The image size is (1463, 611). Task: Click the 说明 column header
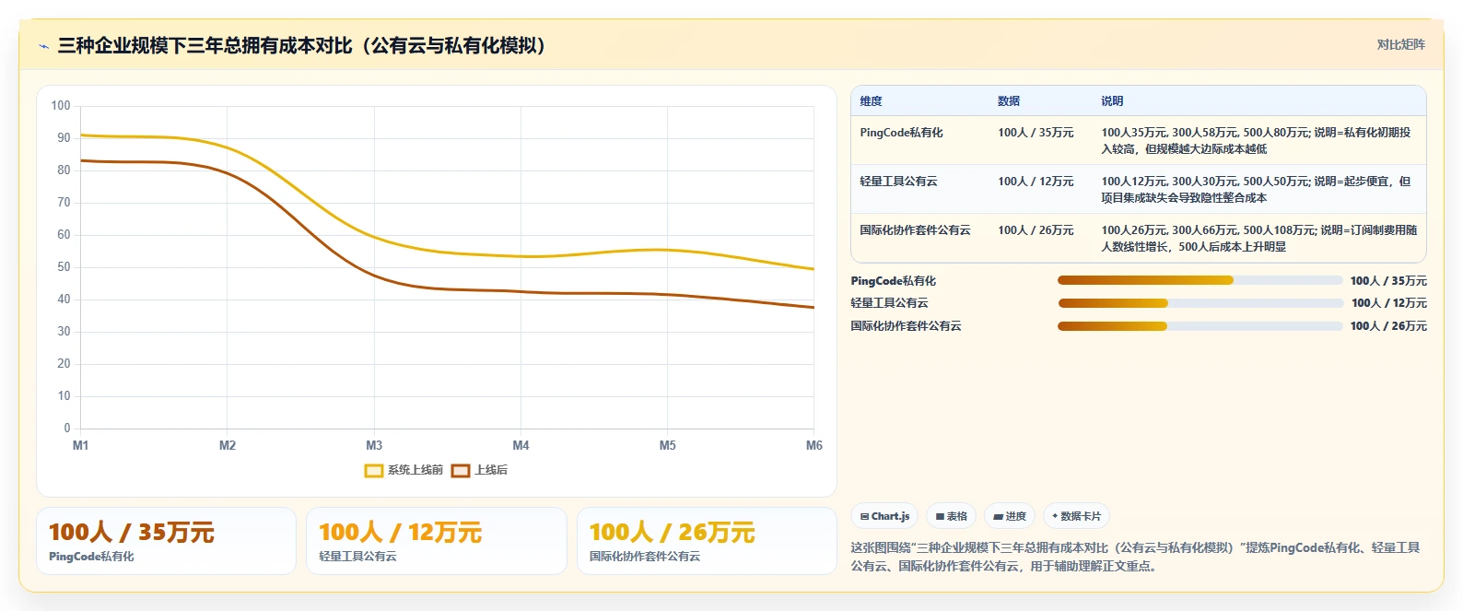[1112, 101]
